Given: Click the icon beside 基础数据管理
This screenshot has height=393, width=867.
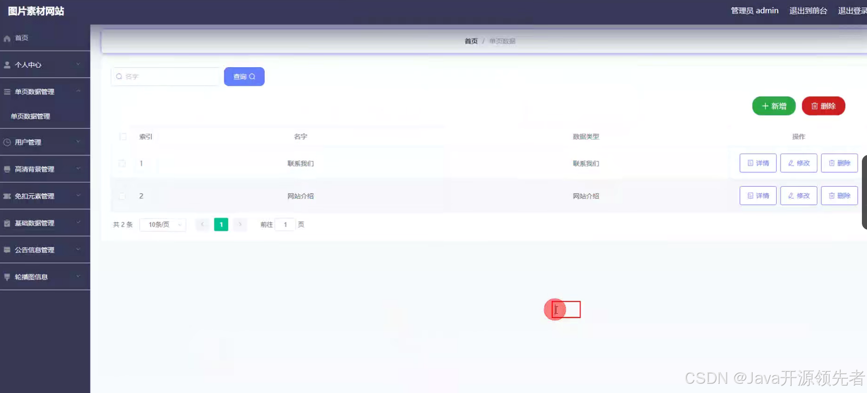Looking at the screenshot, I should click(x=7, y=223).
